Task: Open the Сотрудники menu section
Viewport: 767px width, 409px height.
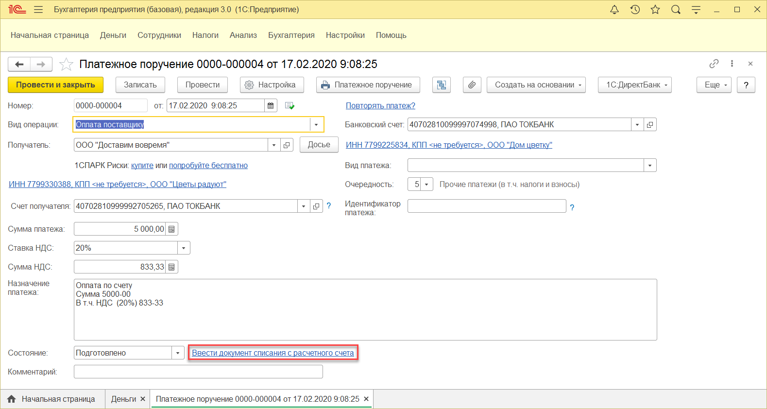Action: click(x=159, y=35)
